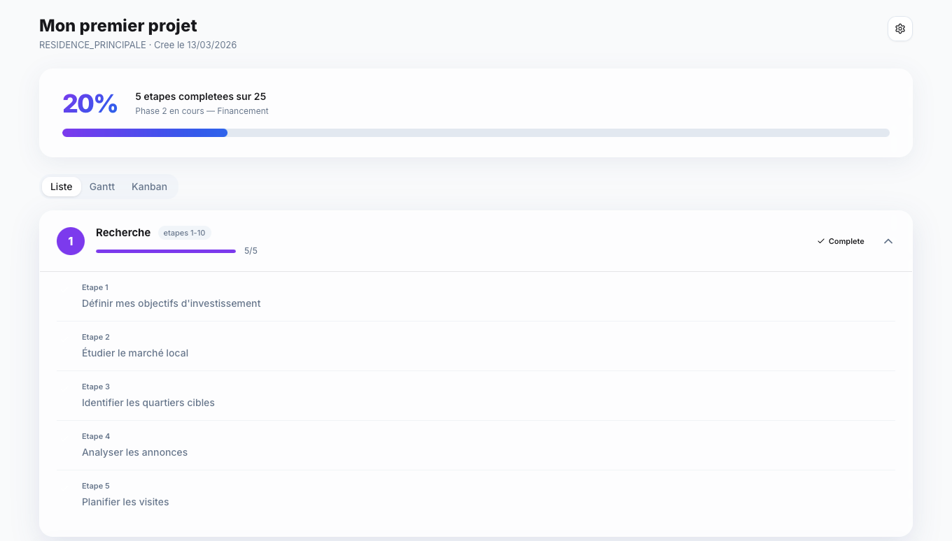Image resolution: width=952 pixels, height=541 pixels.
Task: Collapse the Recherche phase with the chevron
Action: point(888,241)
